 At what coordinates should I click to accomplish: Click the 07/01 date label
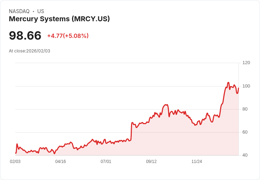point(106,162)
